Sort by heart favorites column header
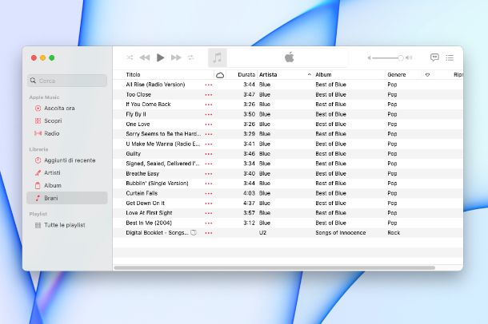This screenshot has height=324, width=488. point(428,75)
